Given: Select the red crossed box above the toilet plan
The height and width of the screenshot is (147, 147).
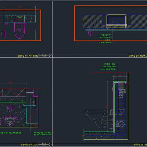Looking at the screenshot, I should 19,19.
